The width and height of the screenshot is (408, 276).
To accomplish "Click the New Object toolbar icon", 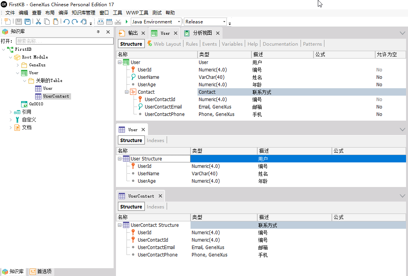I will pos(7,21).
